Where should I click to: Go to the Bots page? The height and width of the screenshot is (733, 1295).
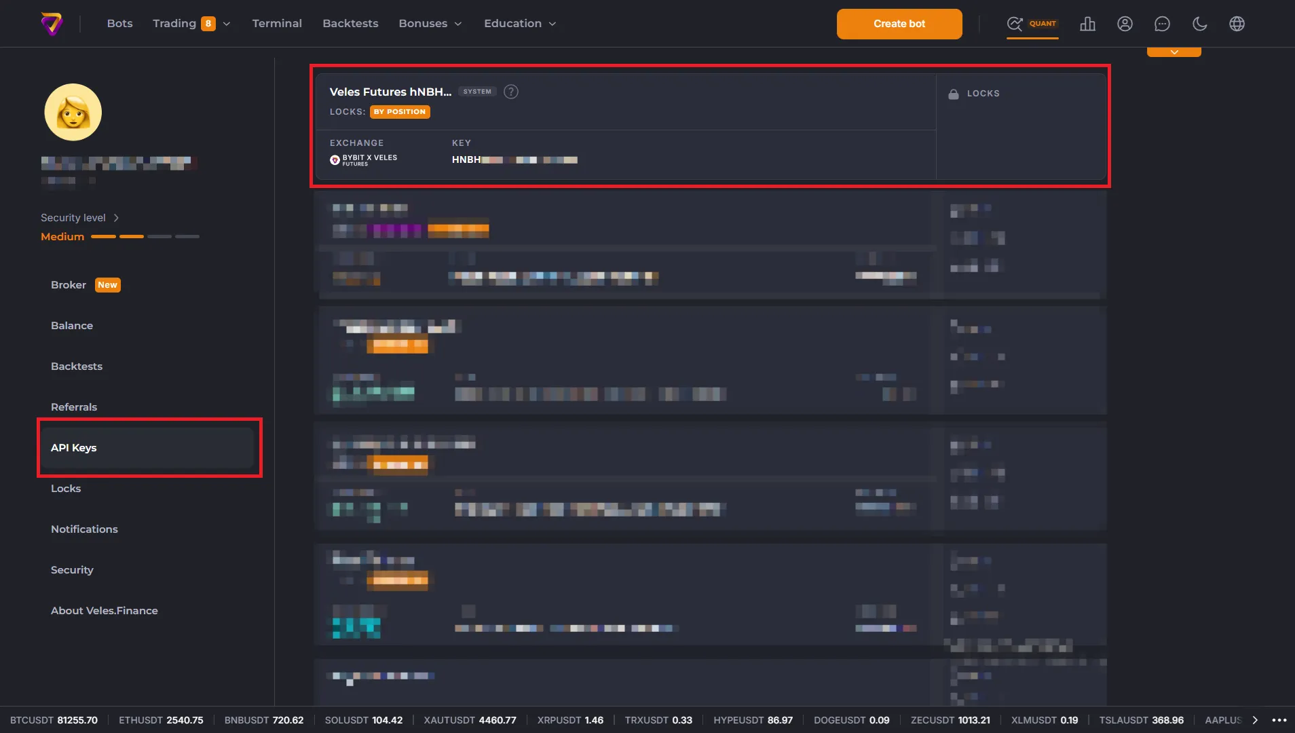coord(119,23)
